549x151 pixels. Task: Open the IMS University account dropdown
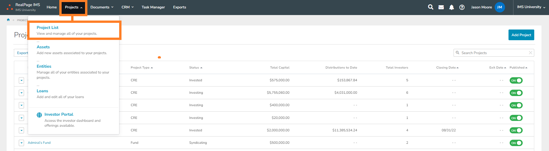coord(531,7)
